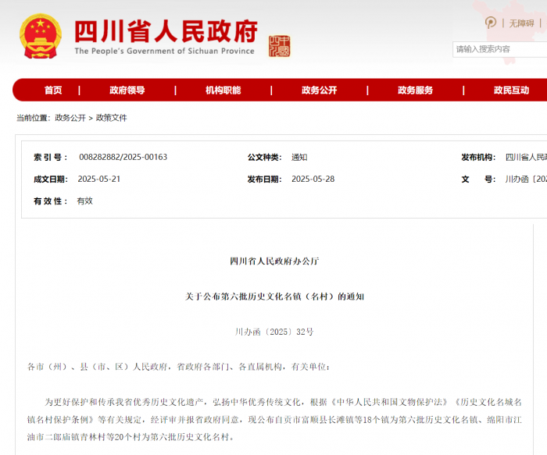Open the 无障碍 accessibility link
Image resolution: width=547 pixels, height=455 pixels.
(521, 23)
